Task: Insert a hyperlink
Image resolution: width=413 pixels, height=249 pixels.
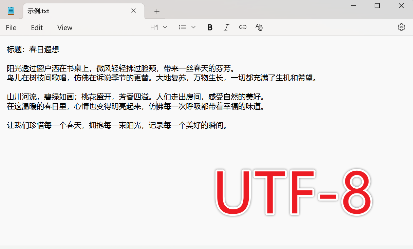Action: [x=243, y=27]
